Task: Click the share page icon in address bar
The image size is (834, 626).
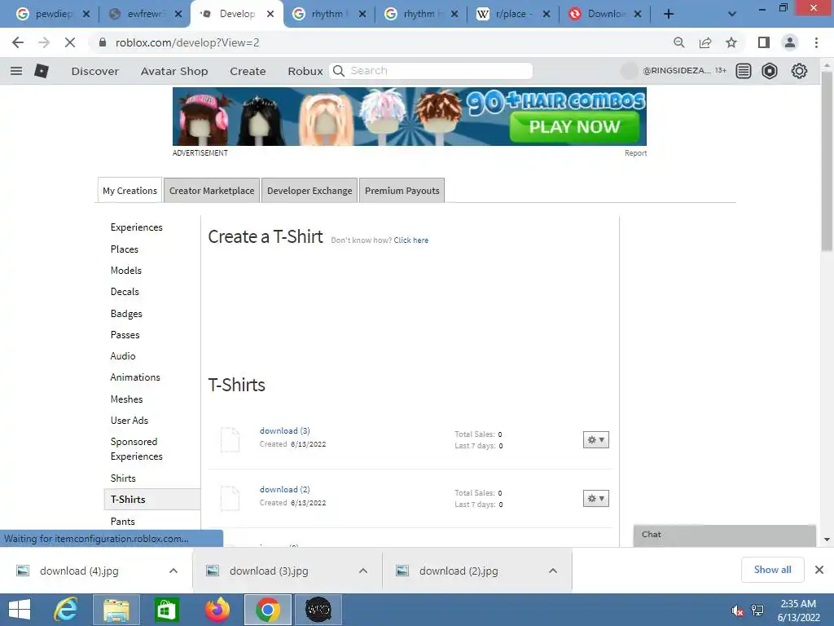Action: 705,42
